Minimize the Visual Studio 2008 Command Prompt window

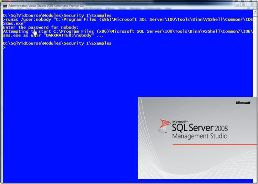(x=237, y=4)
